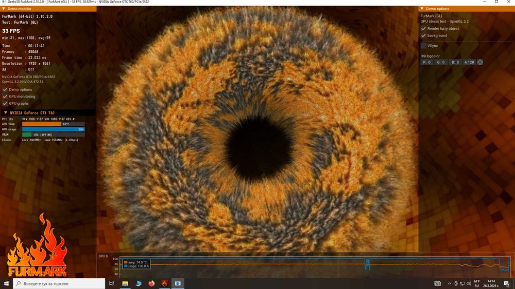Click the orange GPU temp bar
The width and height of the screenshot is (515, 289).
[x=41, y=124]
